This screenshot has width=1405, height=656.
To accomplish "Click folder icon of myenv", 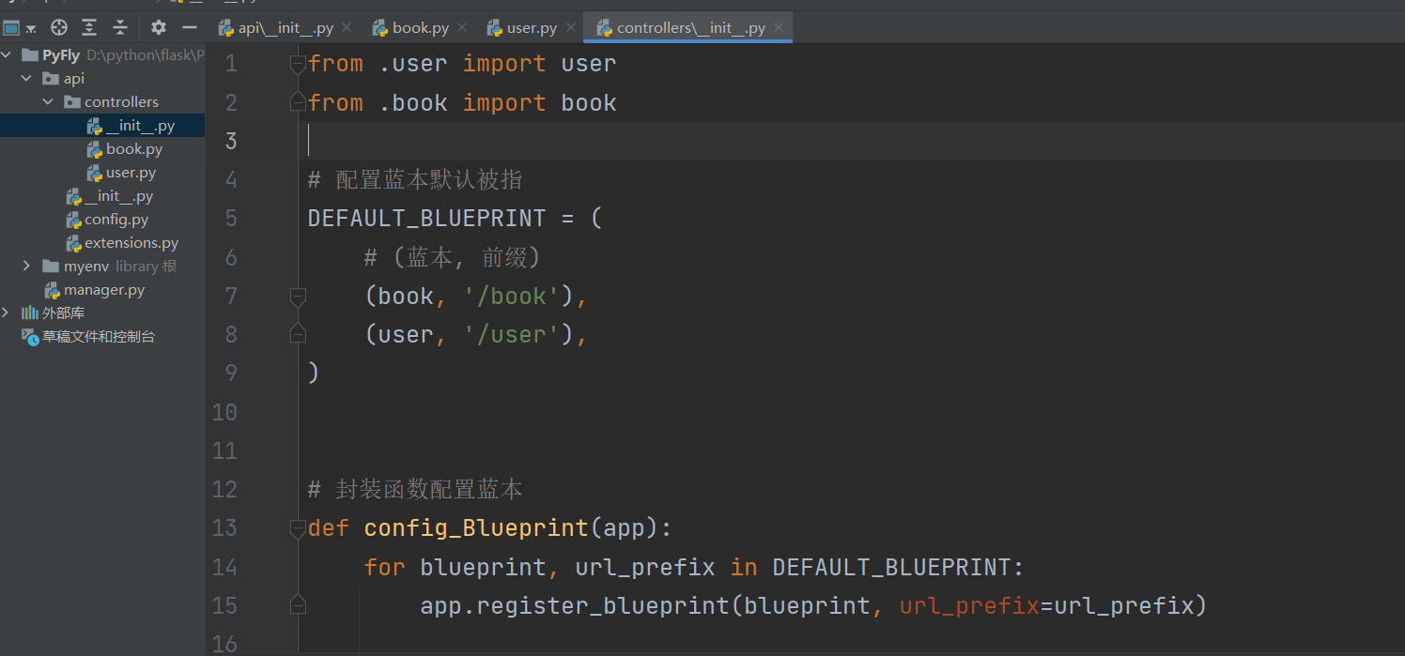I will coord(51,267).
